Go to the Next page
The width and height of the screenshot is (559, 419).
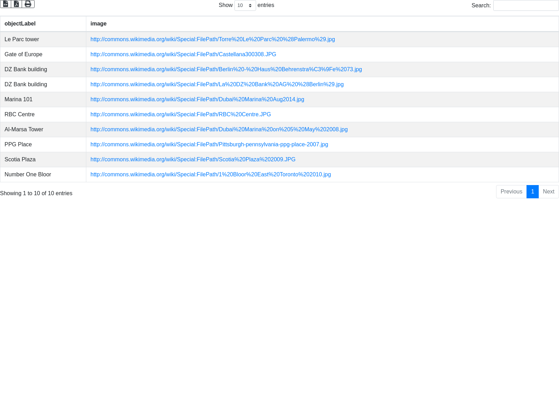click(549, 192)
